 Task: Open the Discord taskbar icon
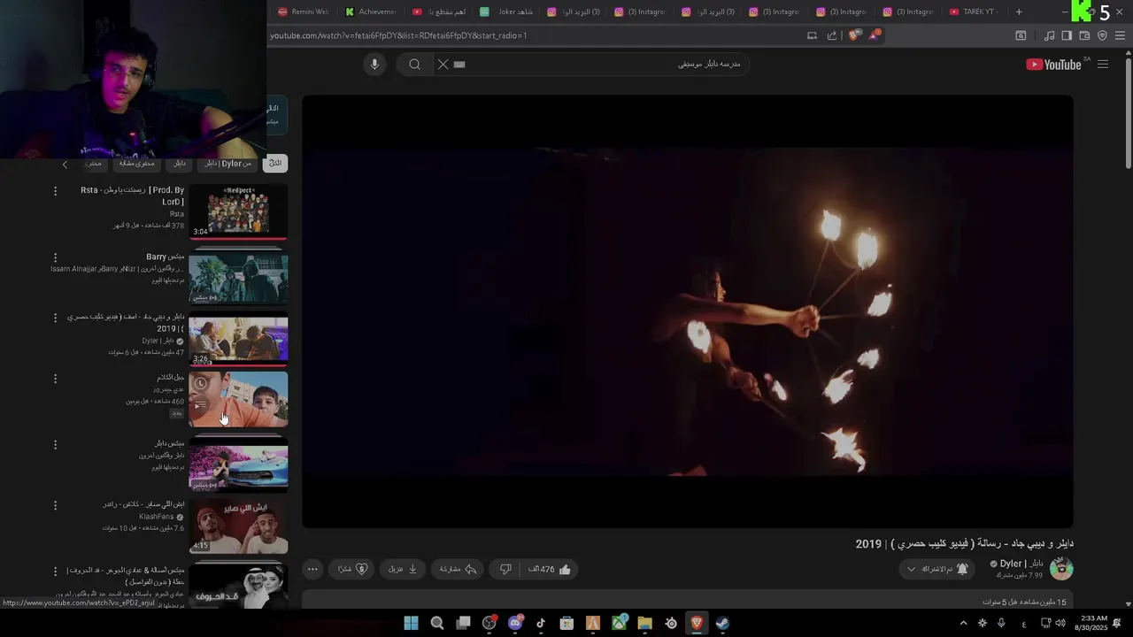point(515,623)
